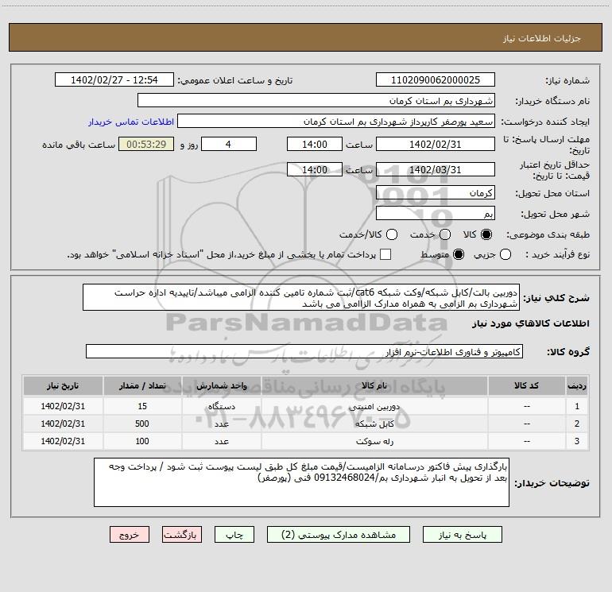612x592 pixels.
Task: Click the 'خروج' exit button
Action: [130, 535]
